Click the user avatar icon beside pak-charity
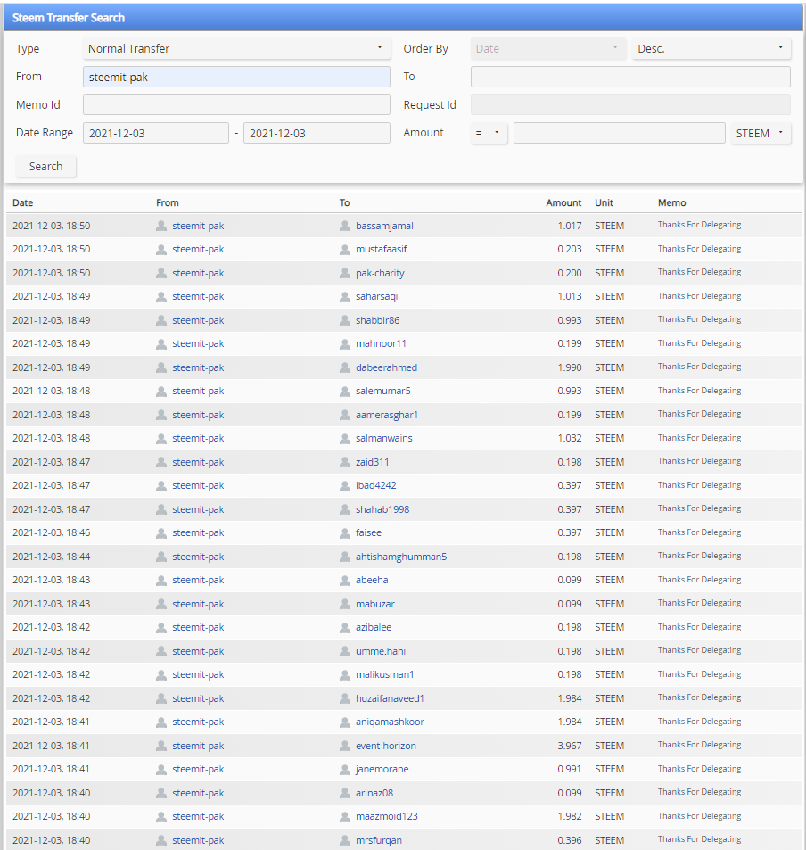 [345, 273]
